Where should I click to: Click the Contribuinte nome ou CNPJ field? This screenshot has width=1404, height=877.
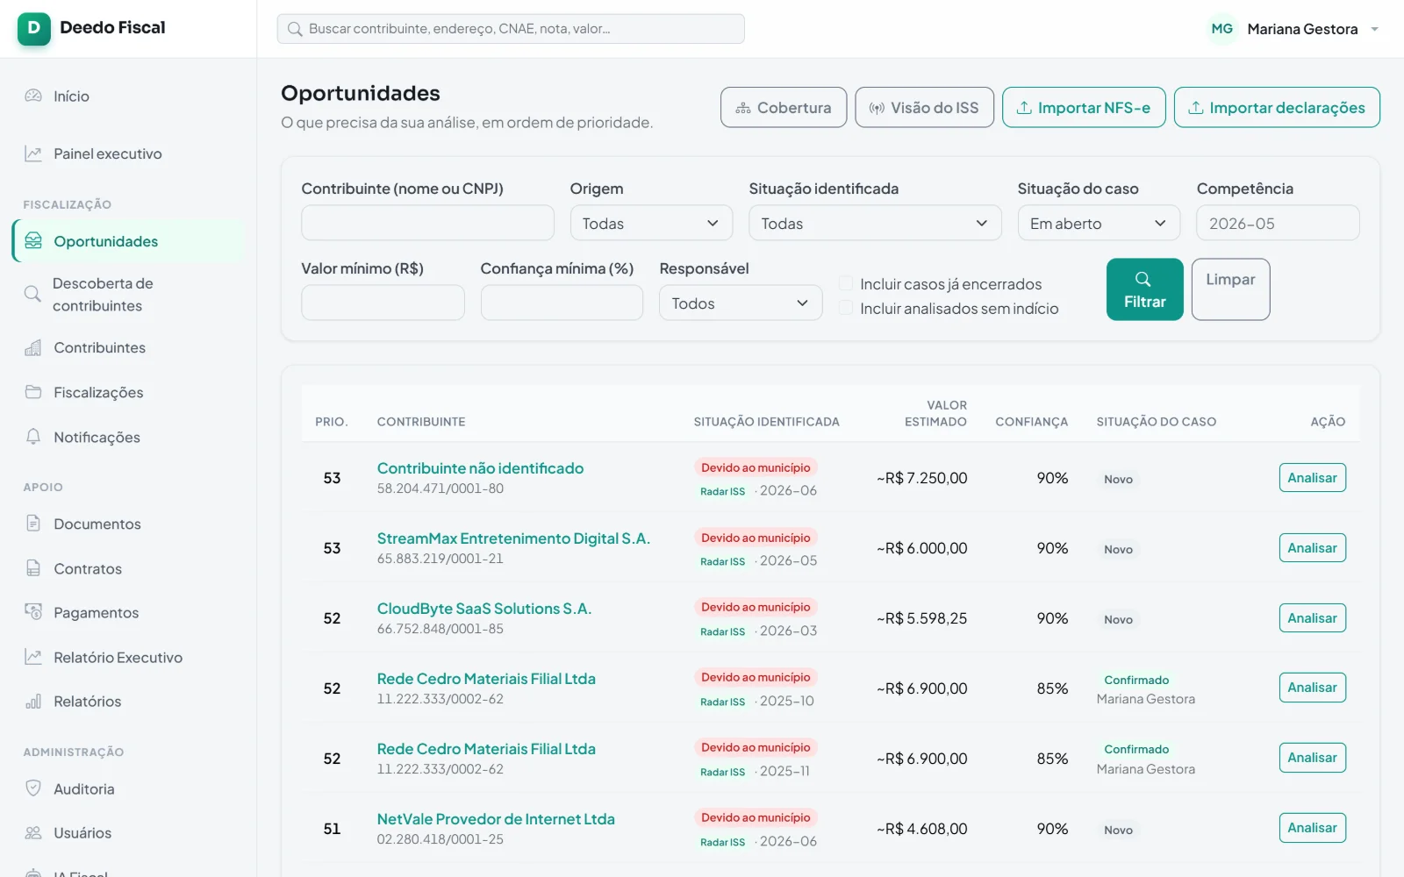point(427,223)
